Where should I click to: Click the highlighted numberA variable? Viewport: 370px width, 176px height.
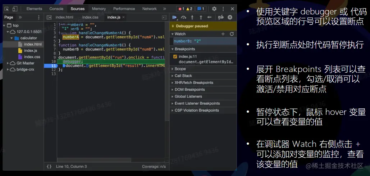tap(70, 37)
